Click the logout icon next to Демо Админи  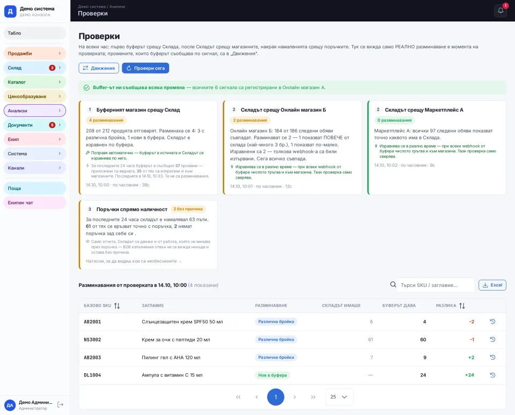coord(60,404)
